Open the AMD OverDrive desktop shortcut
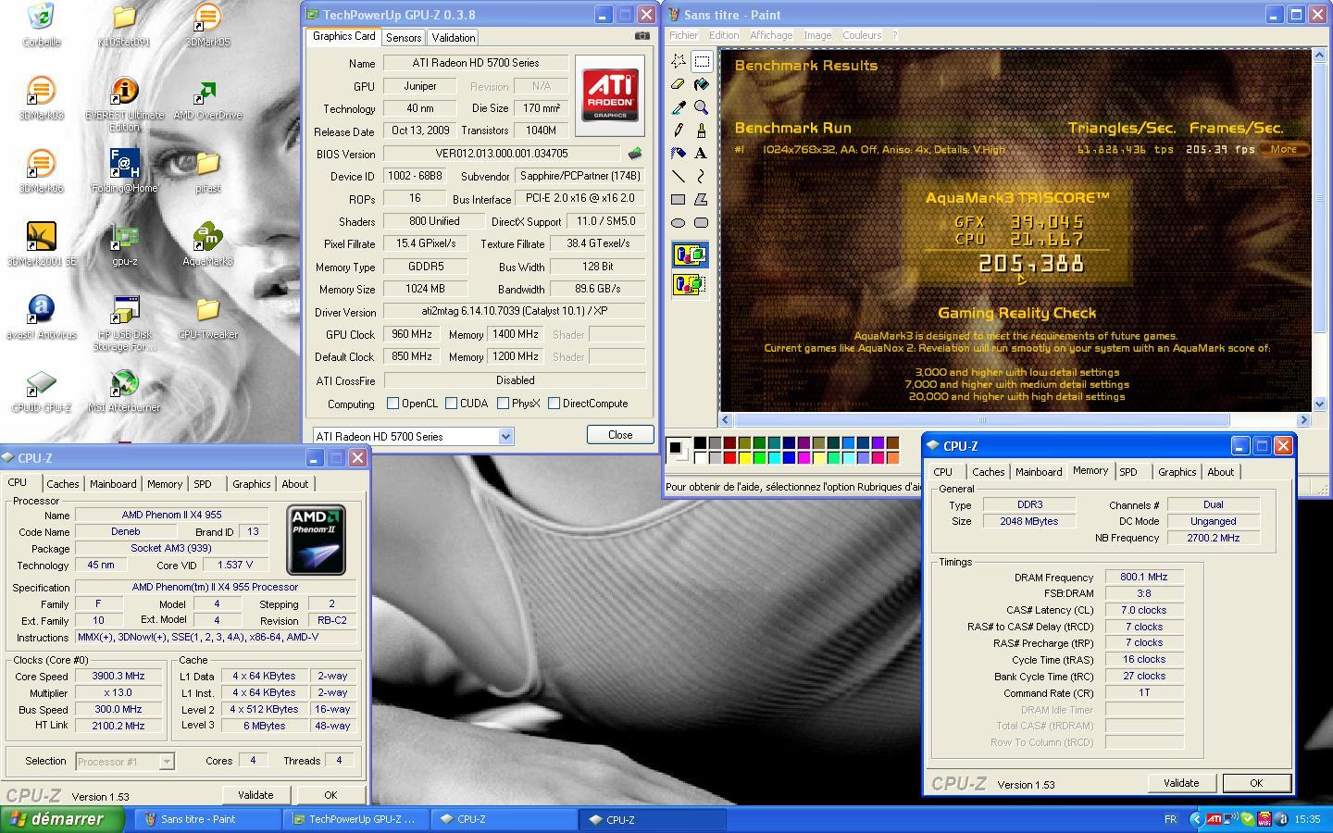 tap(207, 100)
